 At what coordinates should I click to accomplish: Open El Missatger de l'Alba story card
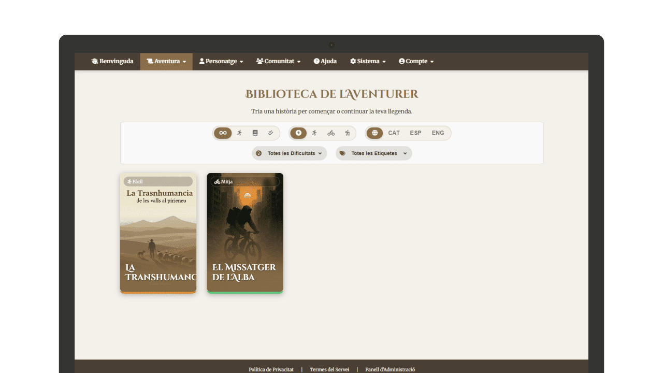245,233
